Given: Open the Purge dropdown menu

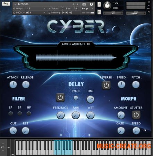Looking at the screenshot, I should point(87,9).
